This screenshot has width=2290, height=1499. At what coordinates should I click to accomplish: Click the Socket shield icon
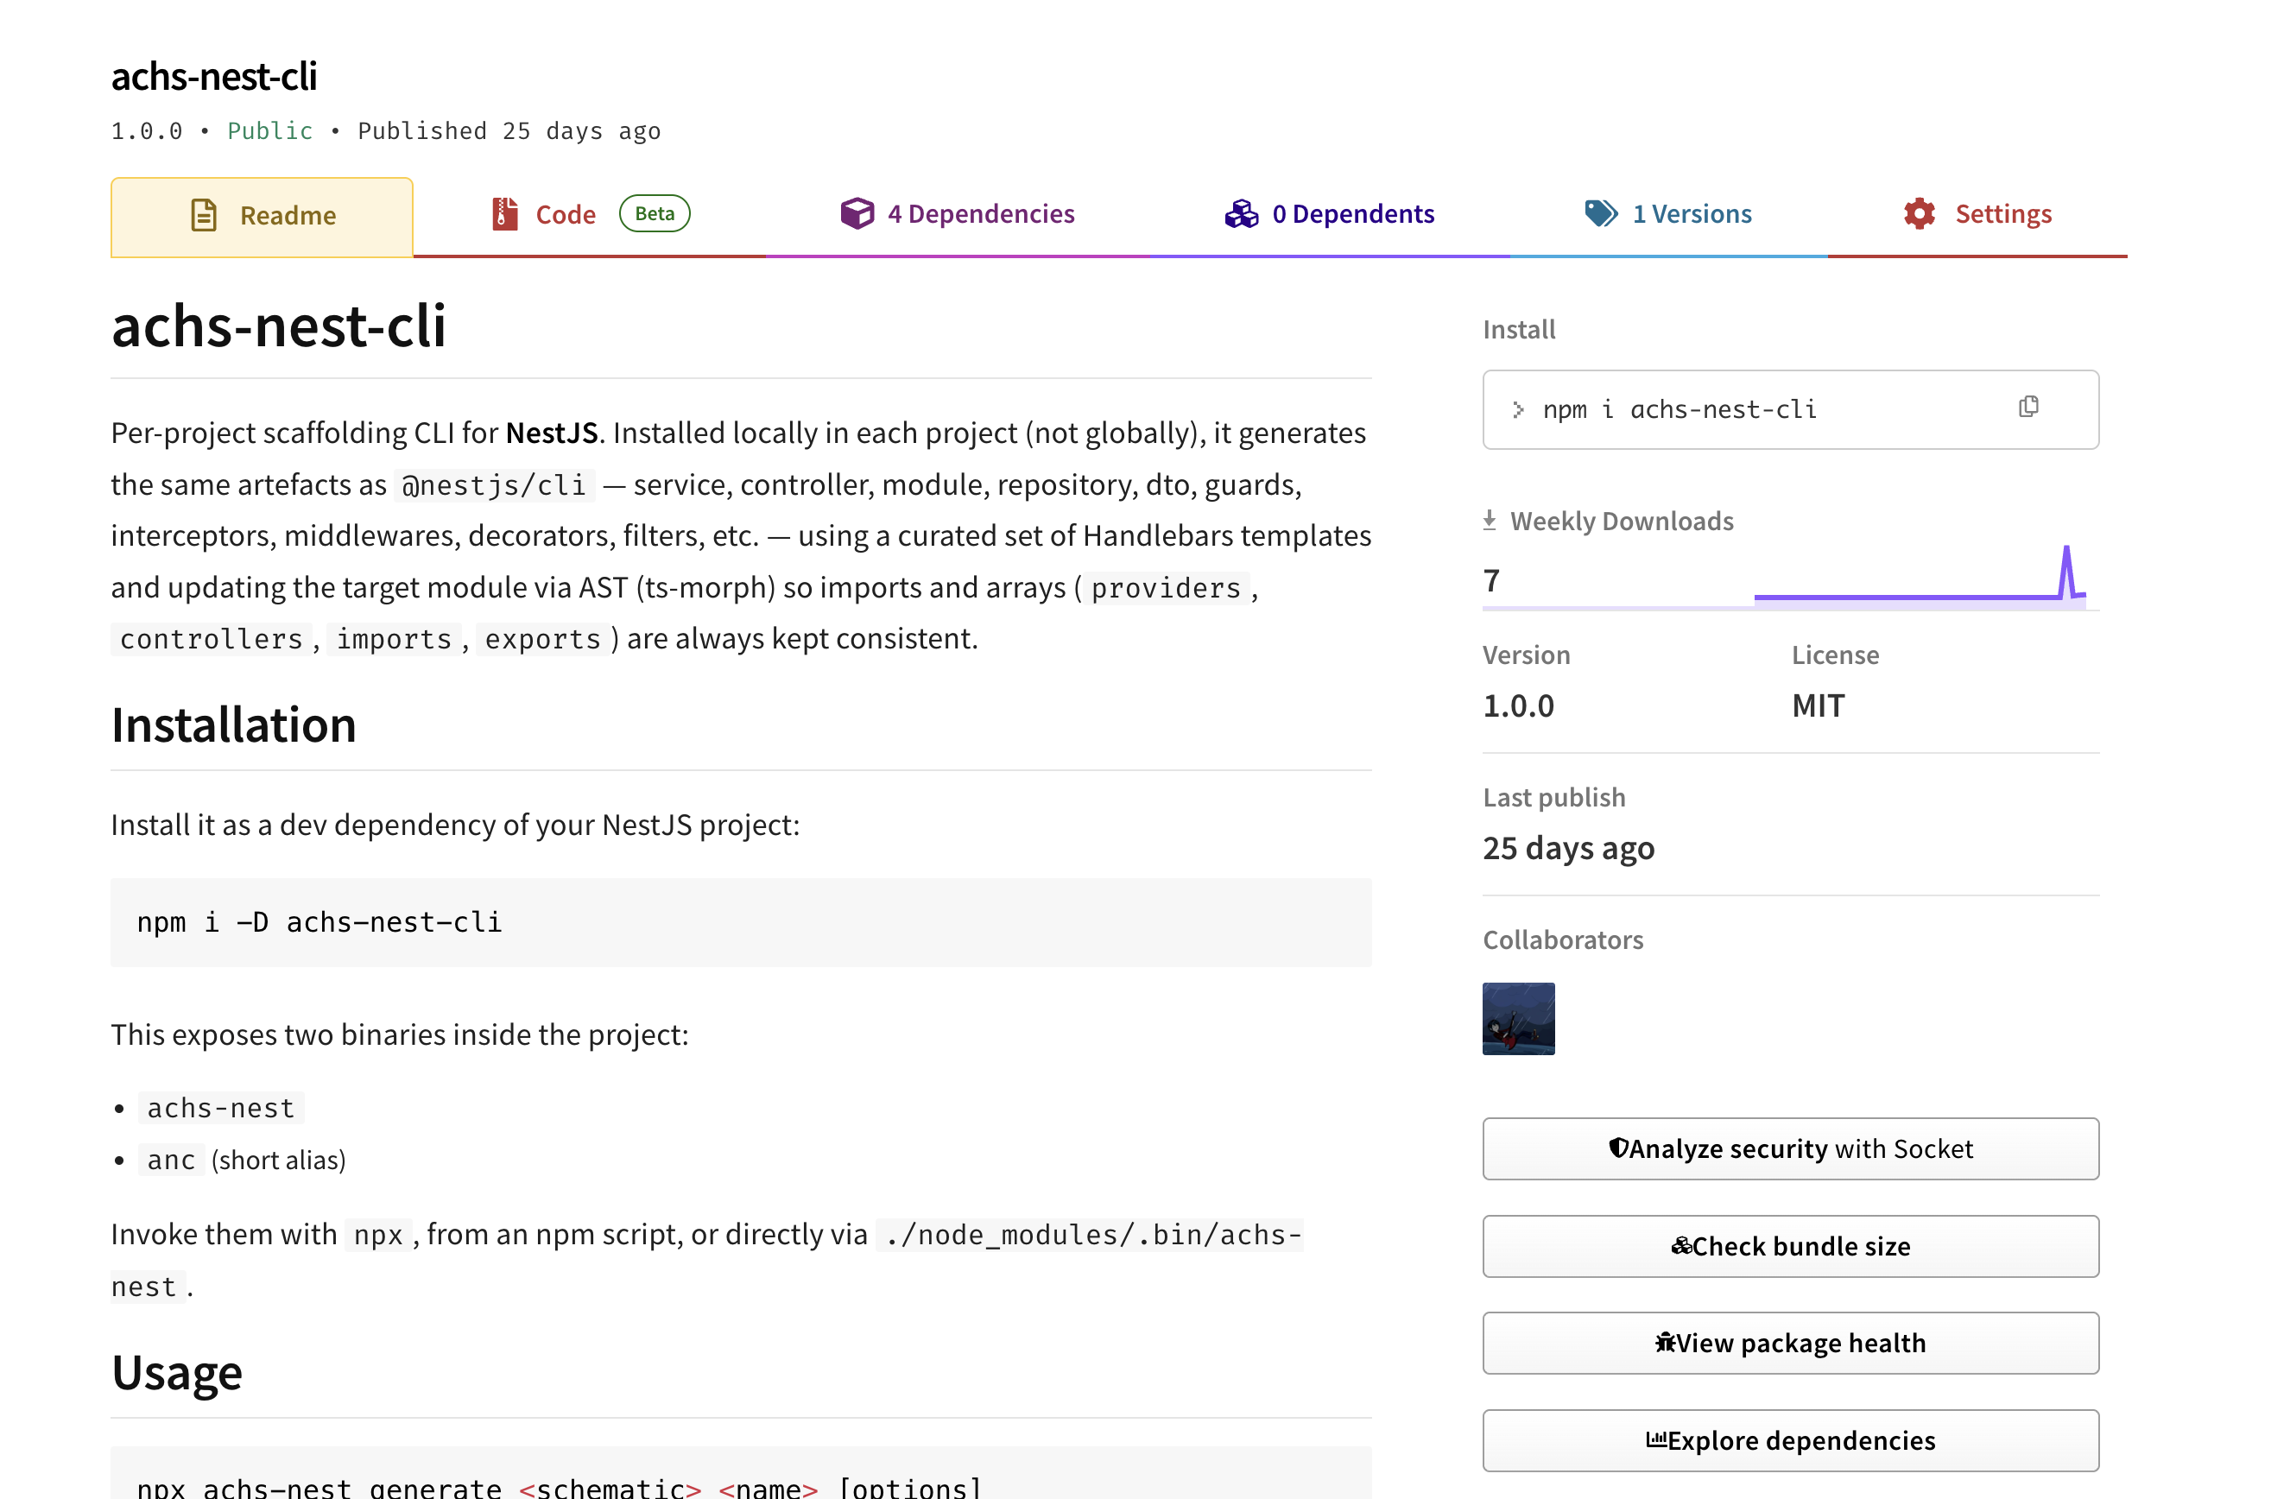(x=1618, y=1148)
